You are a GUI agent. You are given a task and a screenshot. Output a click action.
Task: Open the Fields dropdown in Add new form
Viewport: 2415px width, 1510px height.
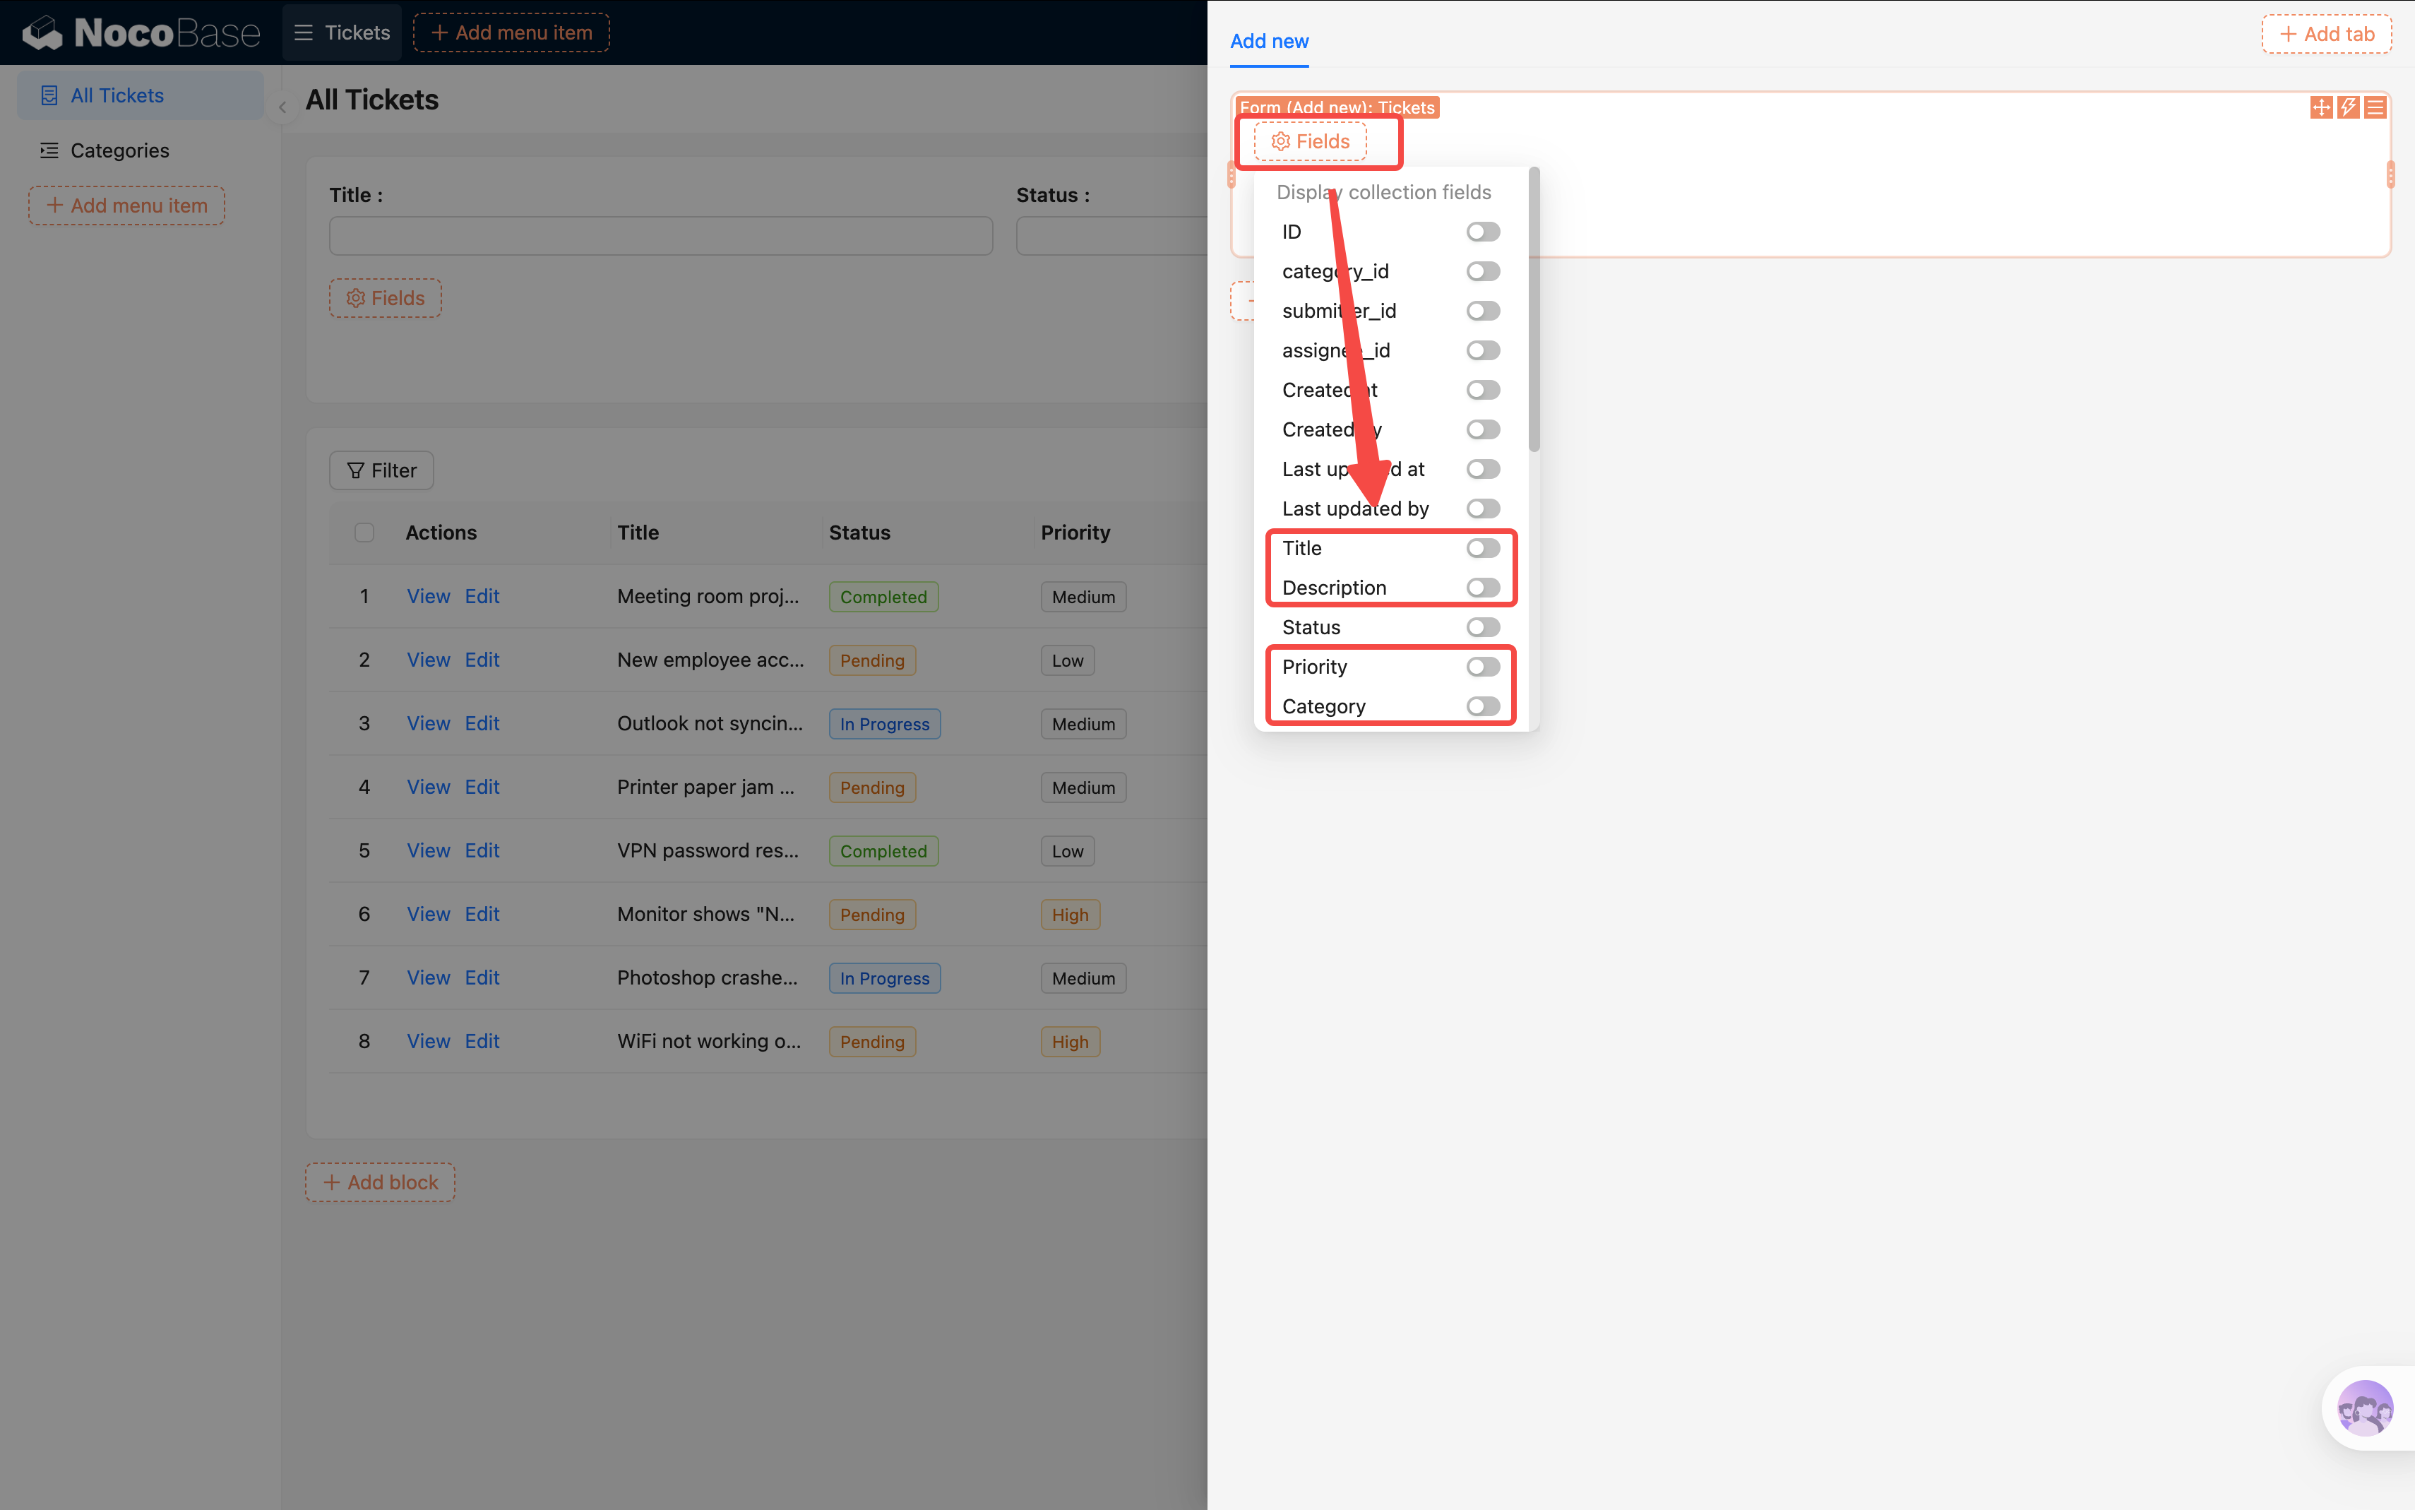1310,142
